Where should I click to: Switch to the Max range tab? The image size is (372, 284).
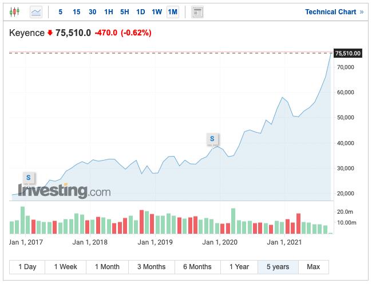click(x=313, y=267)
